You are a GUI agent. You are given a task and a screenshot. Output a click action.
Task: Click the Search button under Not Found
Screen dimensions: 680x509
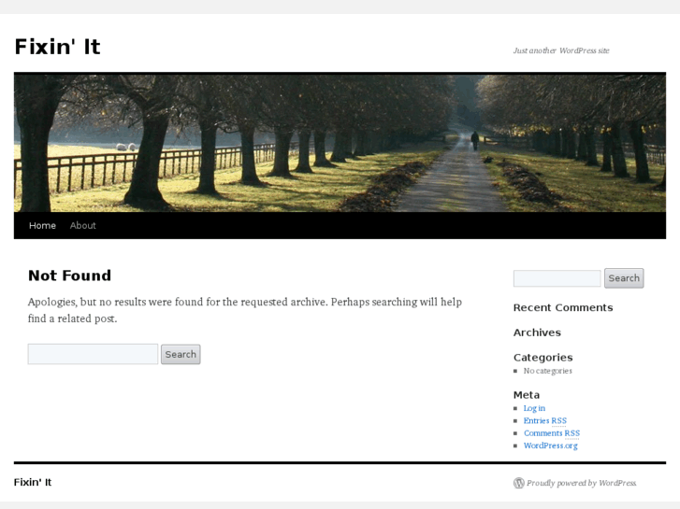click(x=181, y=354)
